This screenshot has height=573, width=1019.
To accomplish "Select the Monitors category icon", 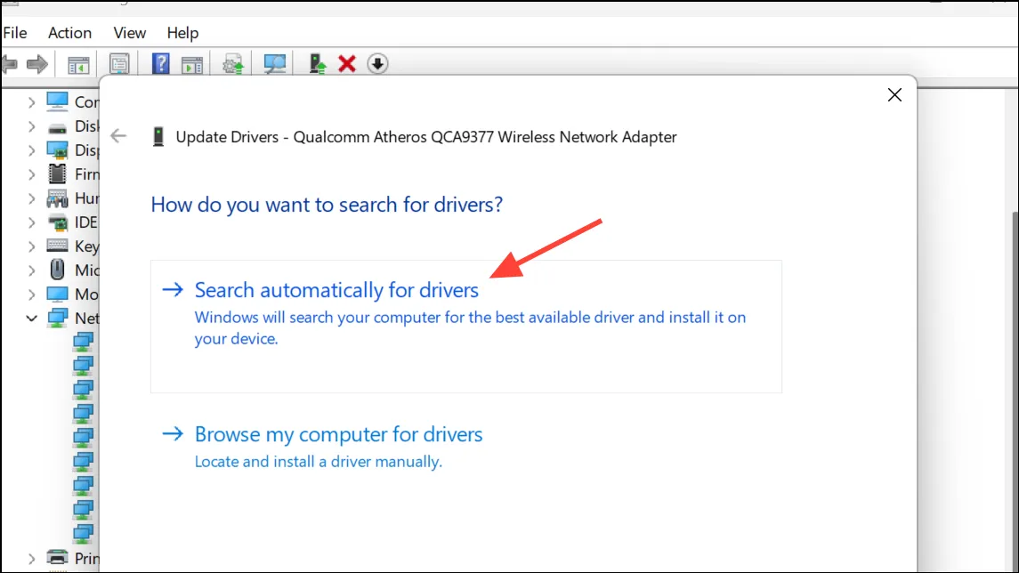I will pos(57,294).
